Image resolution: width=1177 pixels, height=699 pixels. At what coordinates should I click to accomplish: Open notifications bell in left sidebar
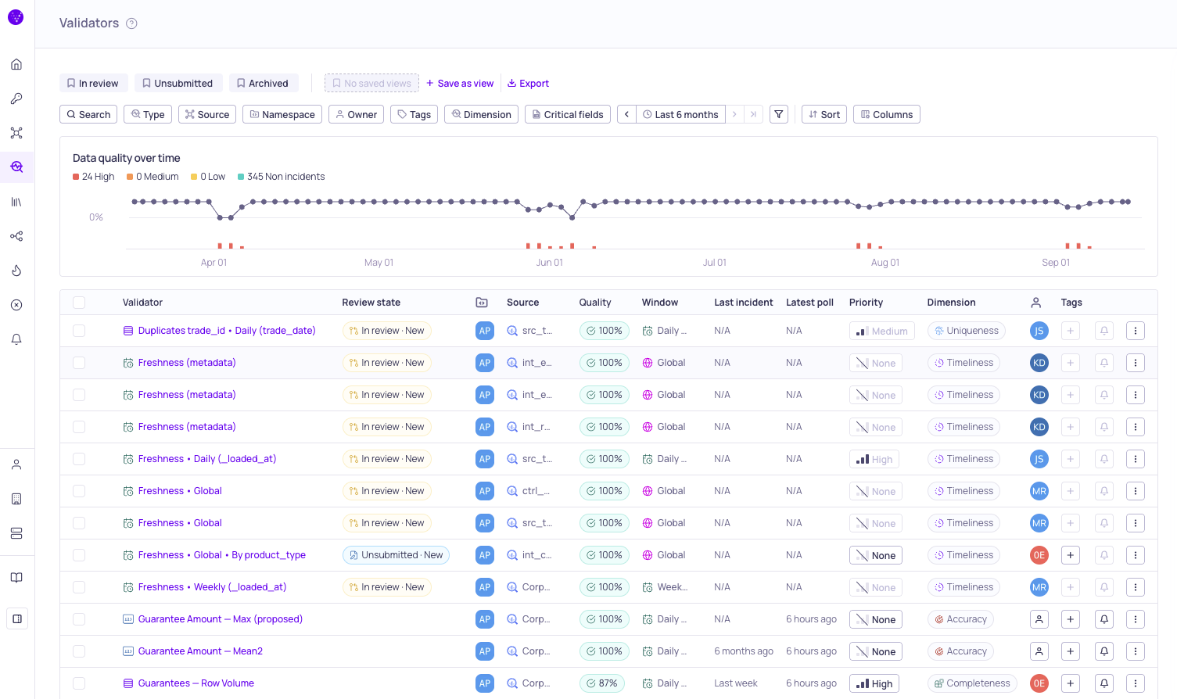pyautogui.click(x=16, y=339)
